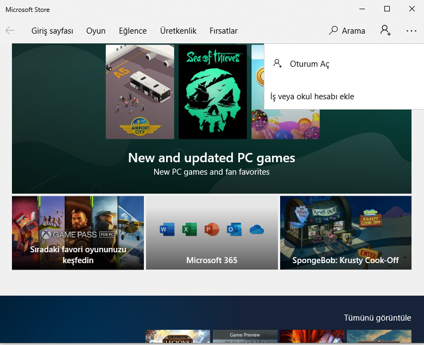Maximize the Microsoft Store window
The image size is (424, 345).
[387, 9]
